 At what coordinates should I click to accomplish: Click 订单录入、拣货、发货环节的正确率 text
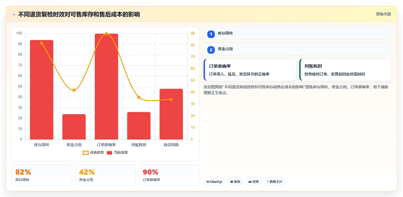(x=239, y=74)
